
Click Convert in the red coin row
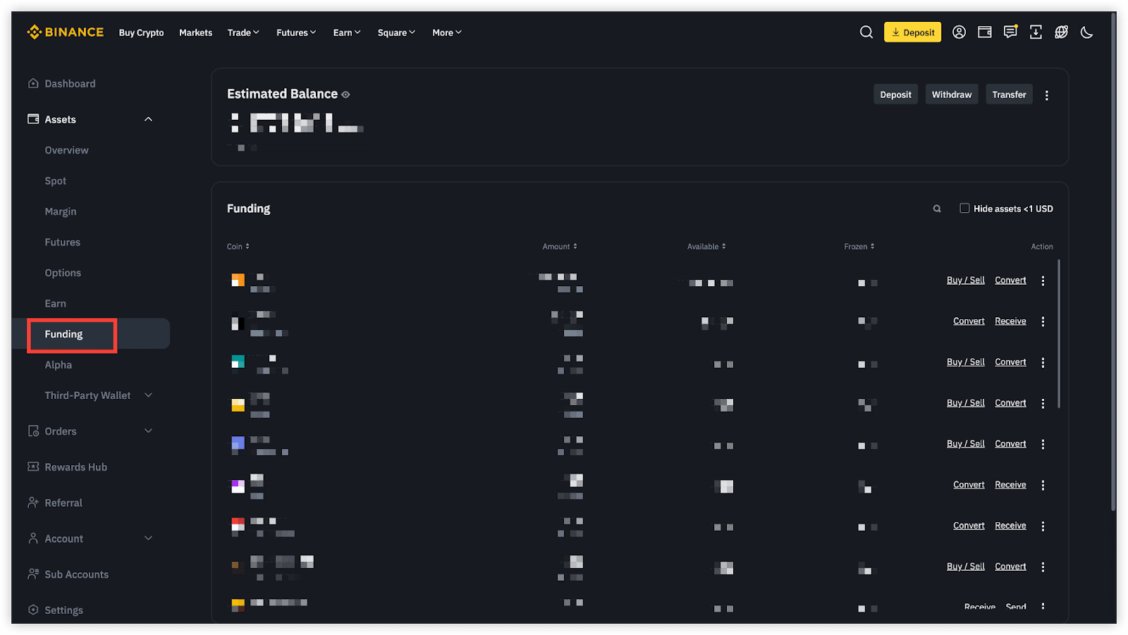click(969, 526)
